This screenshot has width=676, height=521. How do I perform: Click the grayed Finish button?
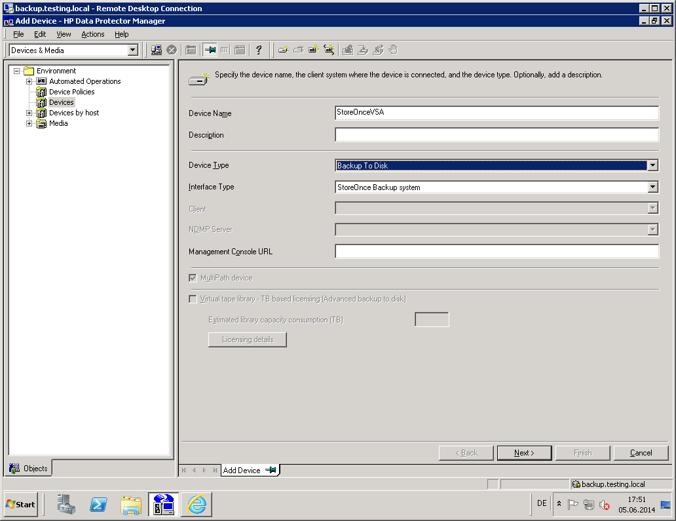coord(582,453)
